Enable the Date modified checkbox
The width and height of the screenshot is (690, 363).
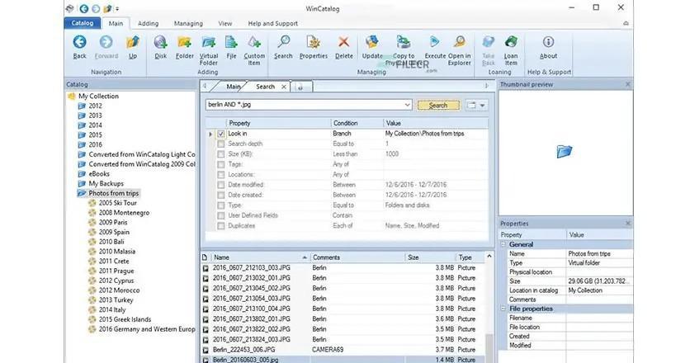tap(221, 185)
